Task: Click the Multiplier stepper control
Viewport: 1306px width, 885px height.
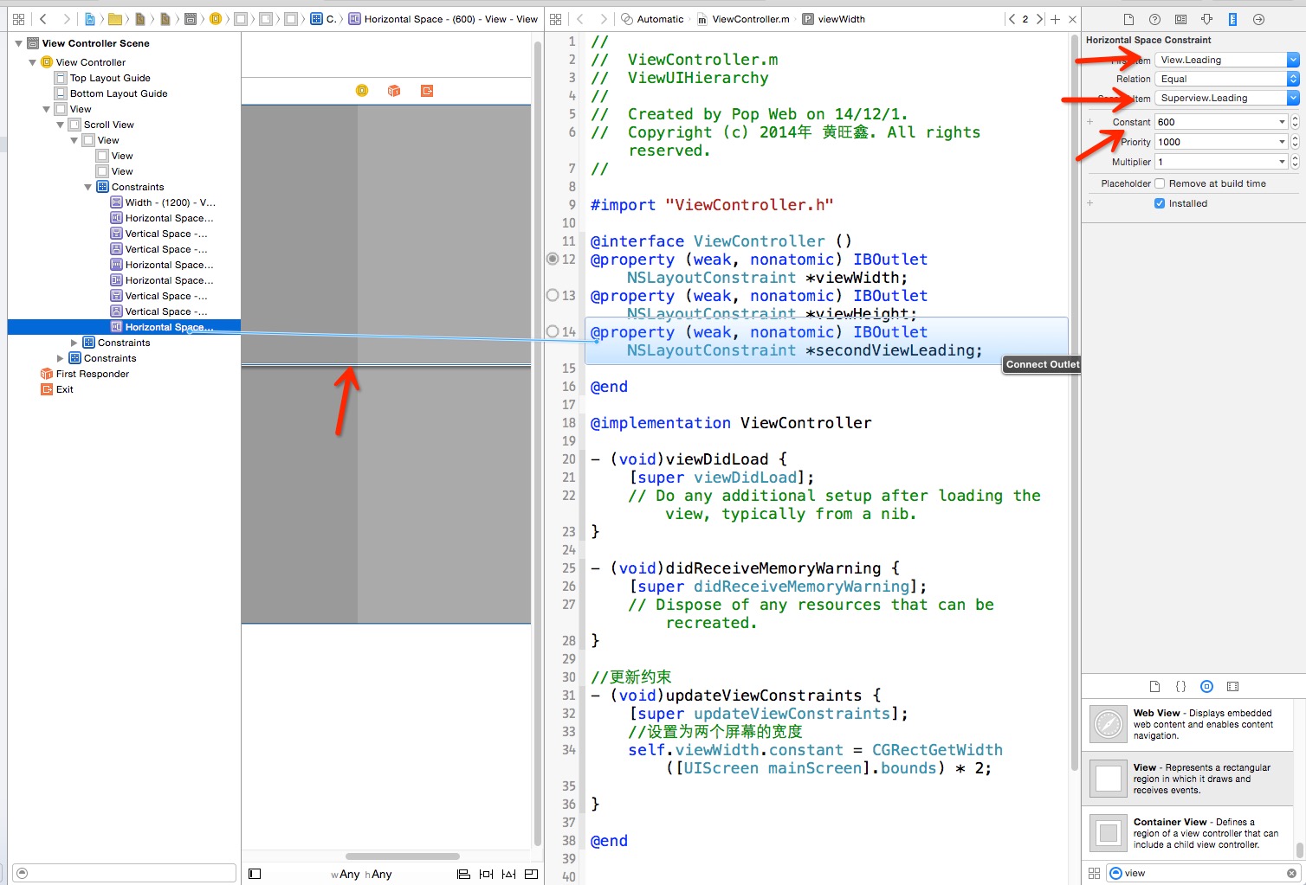Action: pyautogui.click(x=1295, y=162)
